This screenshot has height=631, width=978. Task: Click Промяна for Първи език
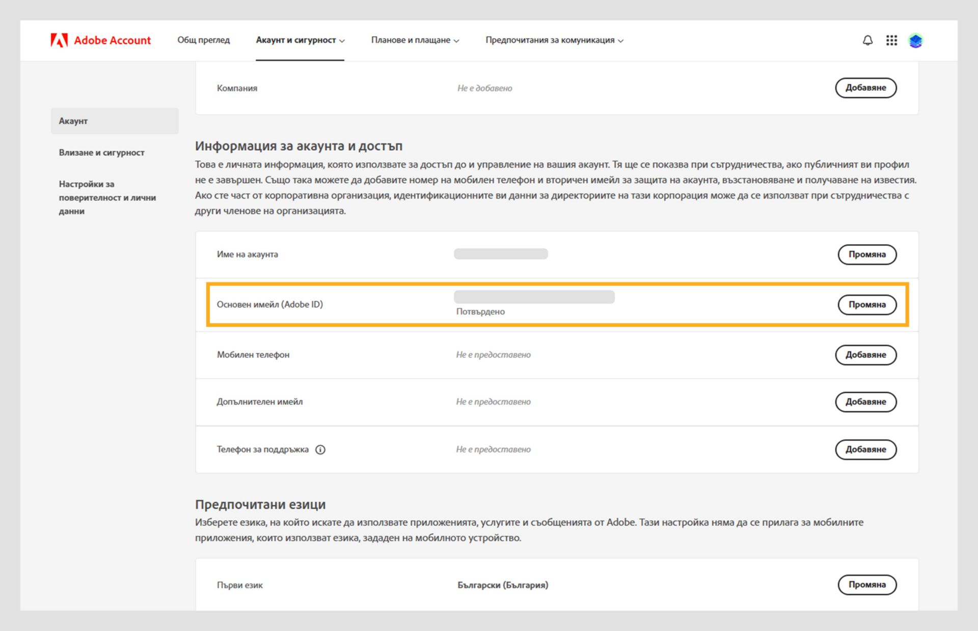click(867, 585)
